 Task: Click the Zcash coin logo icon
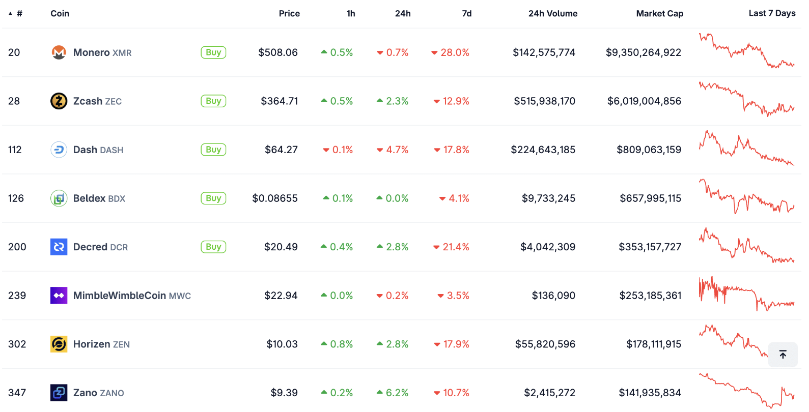coord(59,101)
